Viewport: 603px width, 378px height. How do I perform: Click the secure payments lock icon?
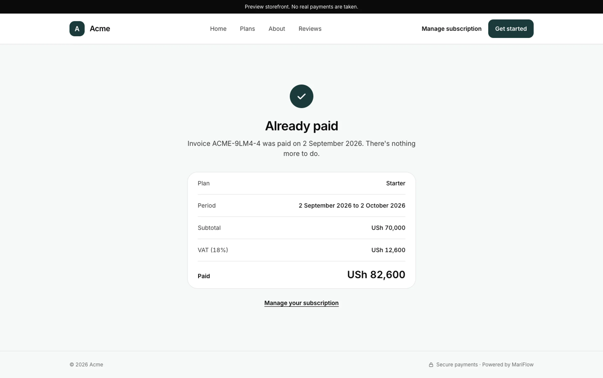(431, 365)
